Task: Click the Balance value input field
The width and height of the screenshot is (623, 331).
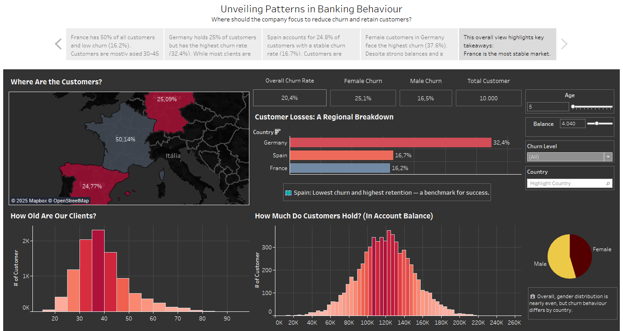Action: [x=572, y=124]
